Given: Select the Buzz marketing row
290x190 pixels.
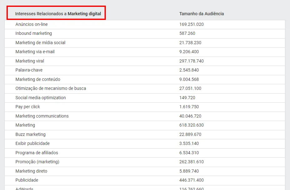Looking at the screenshot, I should tap(30, 134).
